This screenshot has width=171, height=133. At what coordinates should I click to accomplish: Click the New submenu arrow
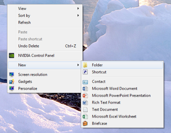(78, 65)
